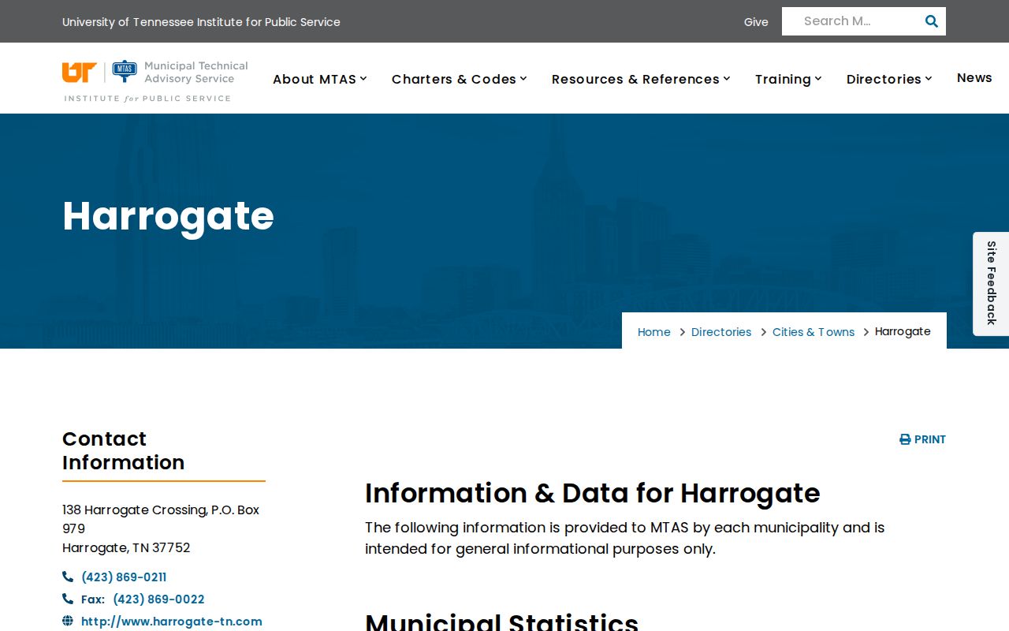
Task: Click the PRINT button
Action: [922, 439]
